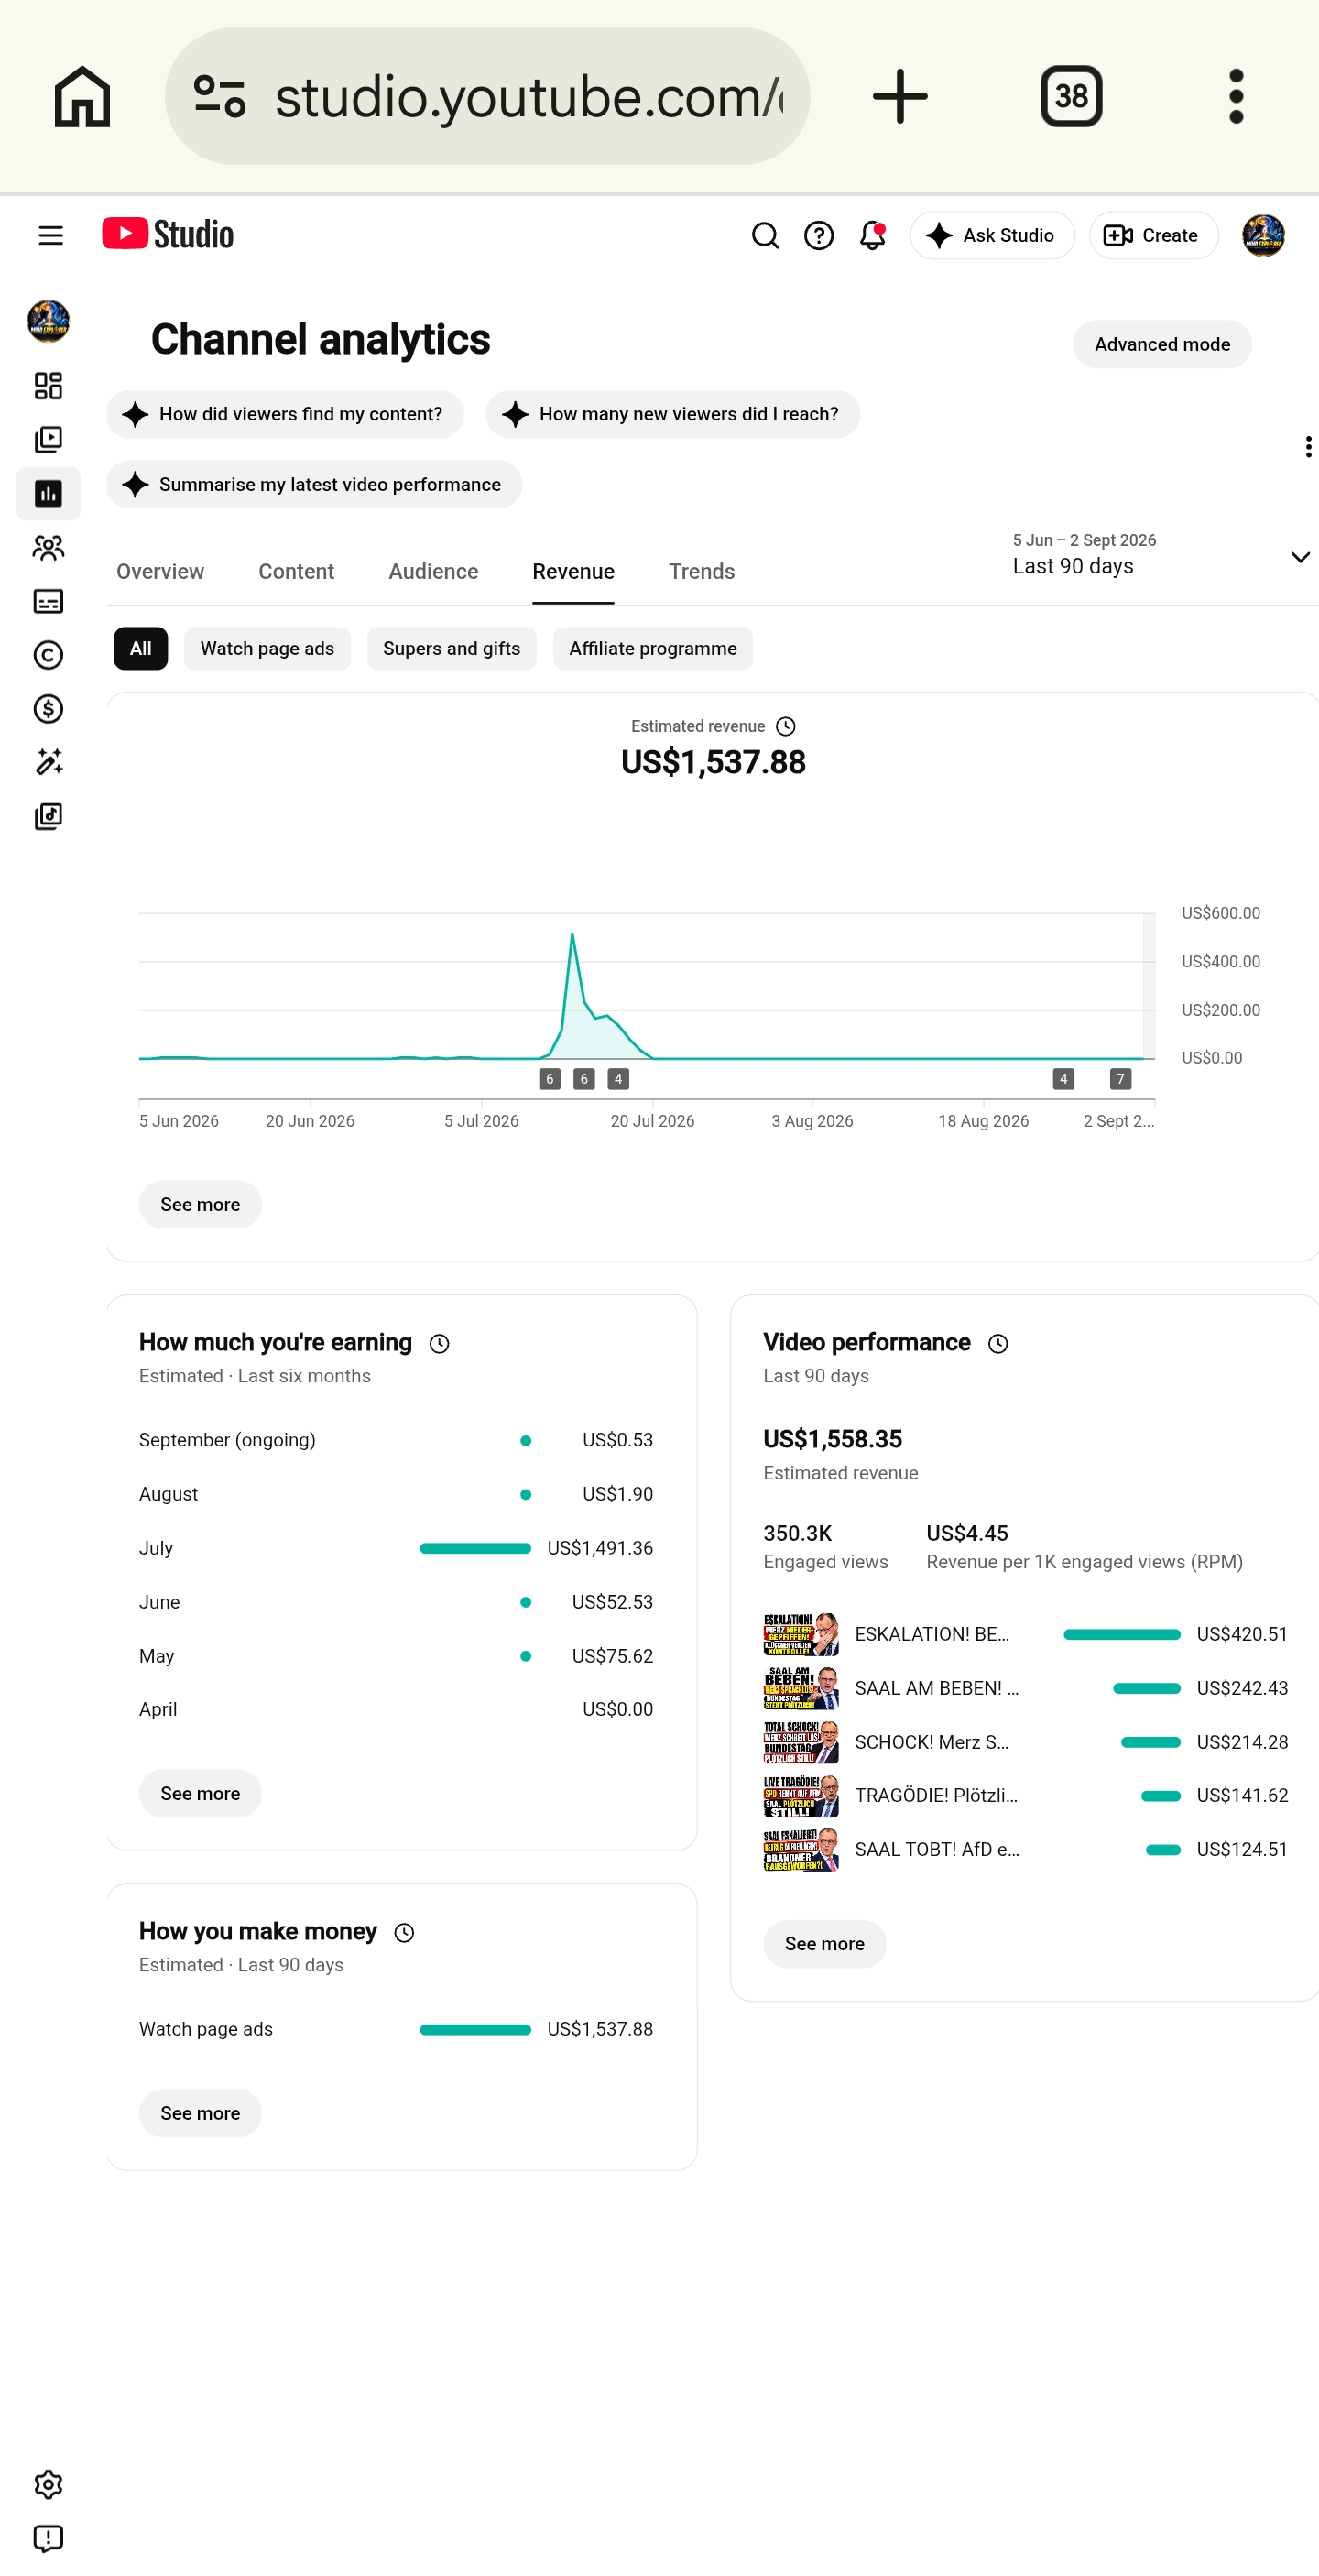Open the SAAL TOBT video thumbnail
The height and width of the screenshot is (2576, 1319).
coord(801,1850)
